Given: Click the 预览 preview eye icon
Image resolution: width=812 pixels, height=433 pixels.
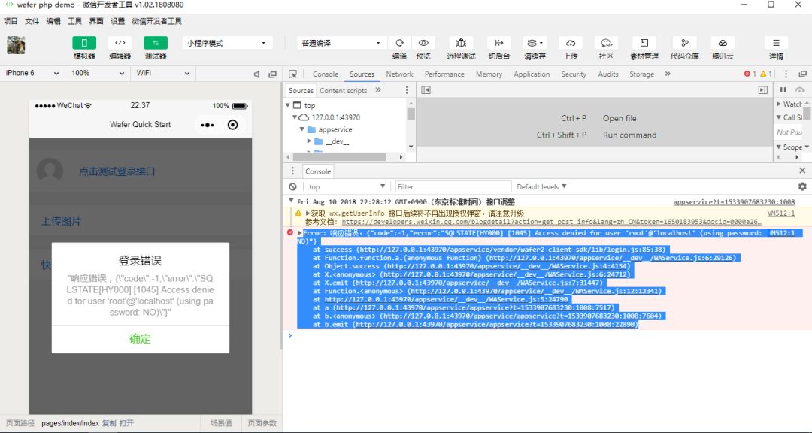Looking at the screenshot, I should pyautogui.click(x=423, y=43).
